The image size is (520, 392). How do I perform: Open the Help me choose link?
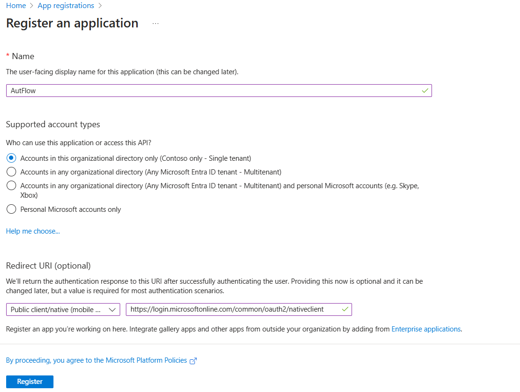point(33,231)
